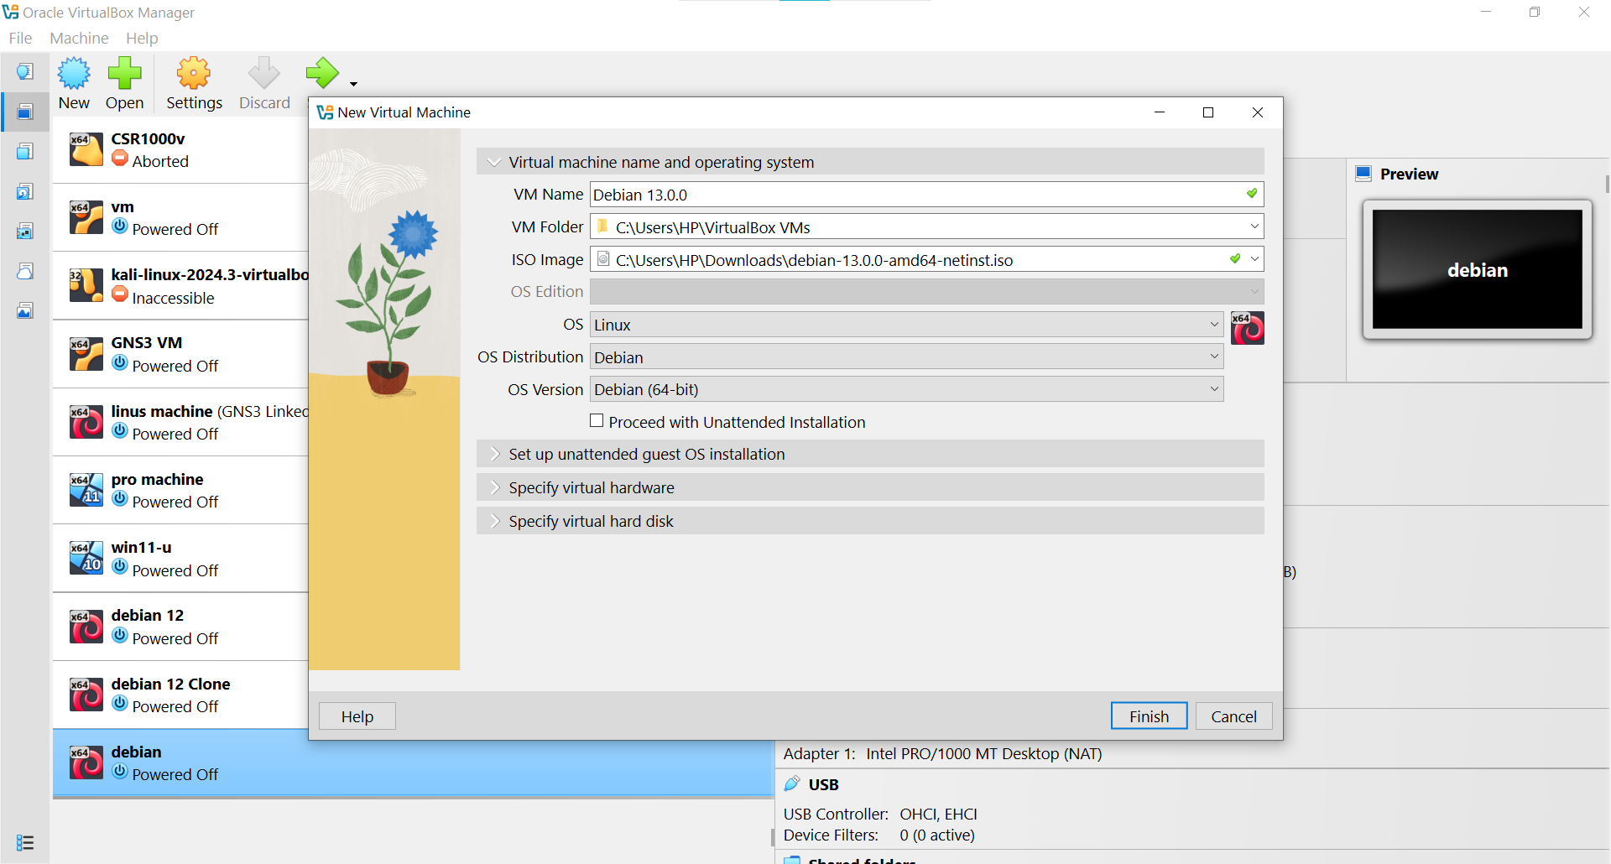1611x864 pixels.
Task: Open the Machine menu
Action: coord(79,38)
